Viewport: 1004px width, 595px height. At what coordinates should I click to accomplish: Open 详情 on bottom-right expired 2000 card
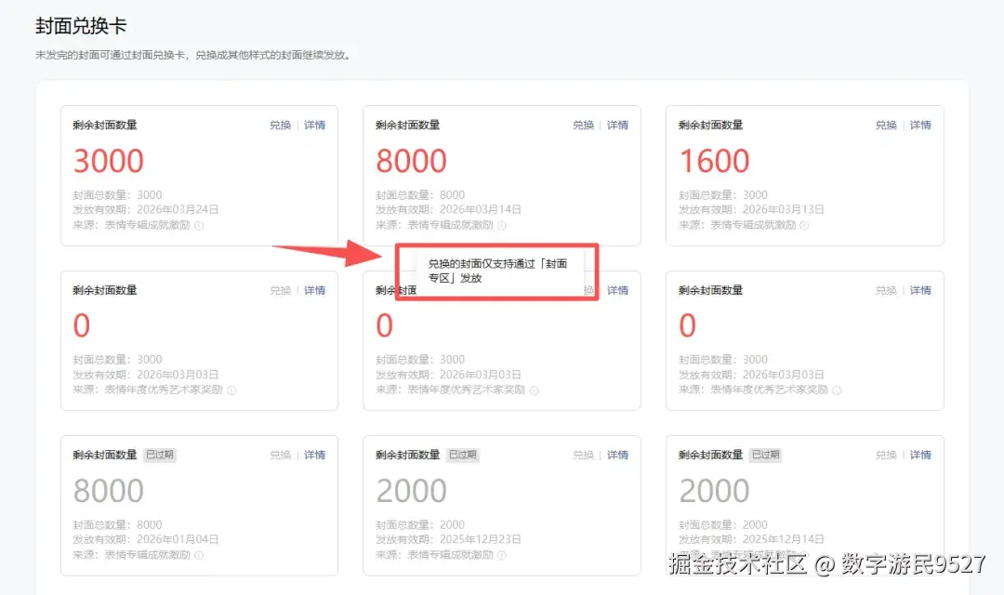coord(919,455)
